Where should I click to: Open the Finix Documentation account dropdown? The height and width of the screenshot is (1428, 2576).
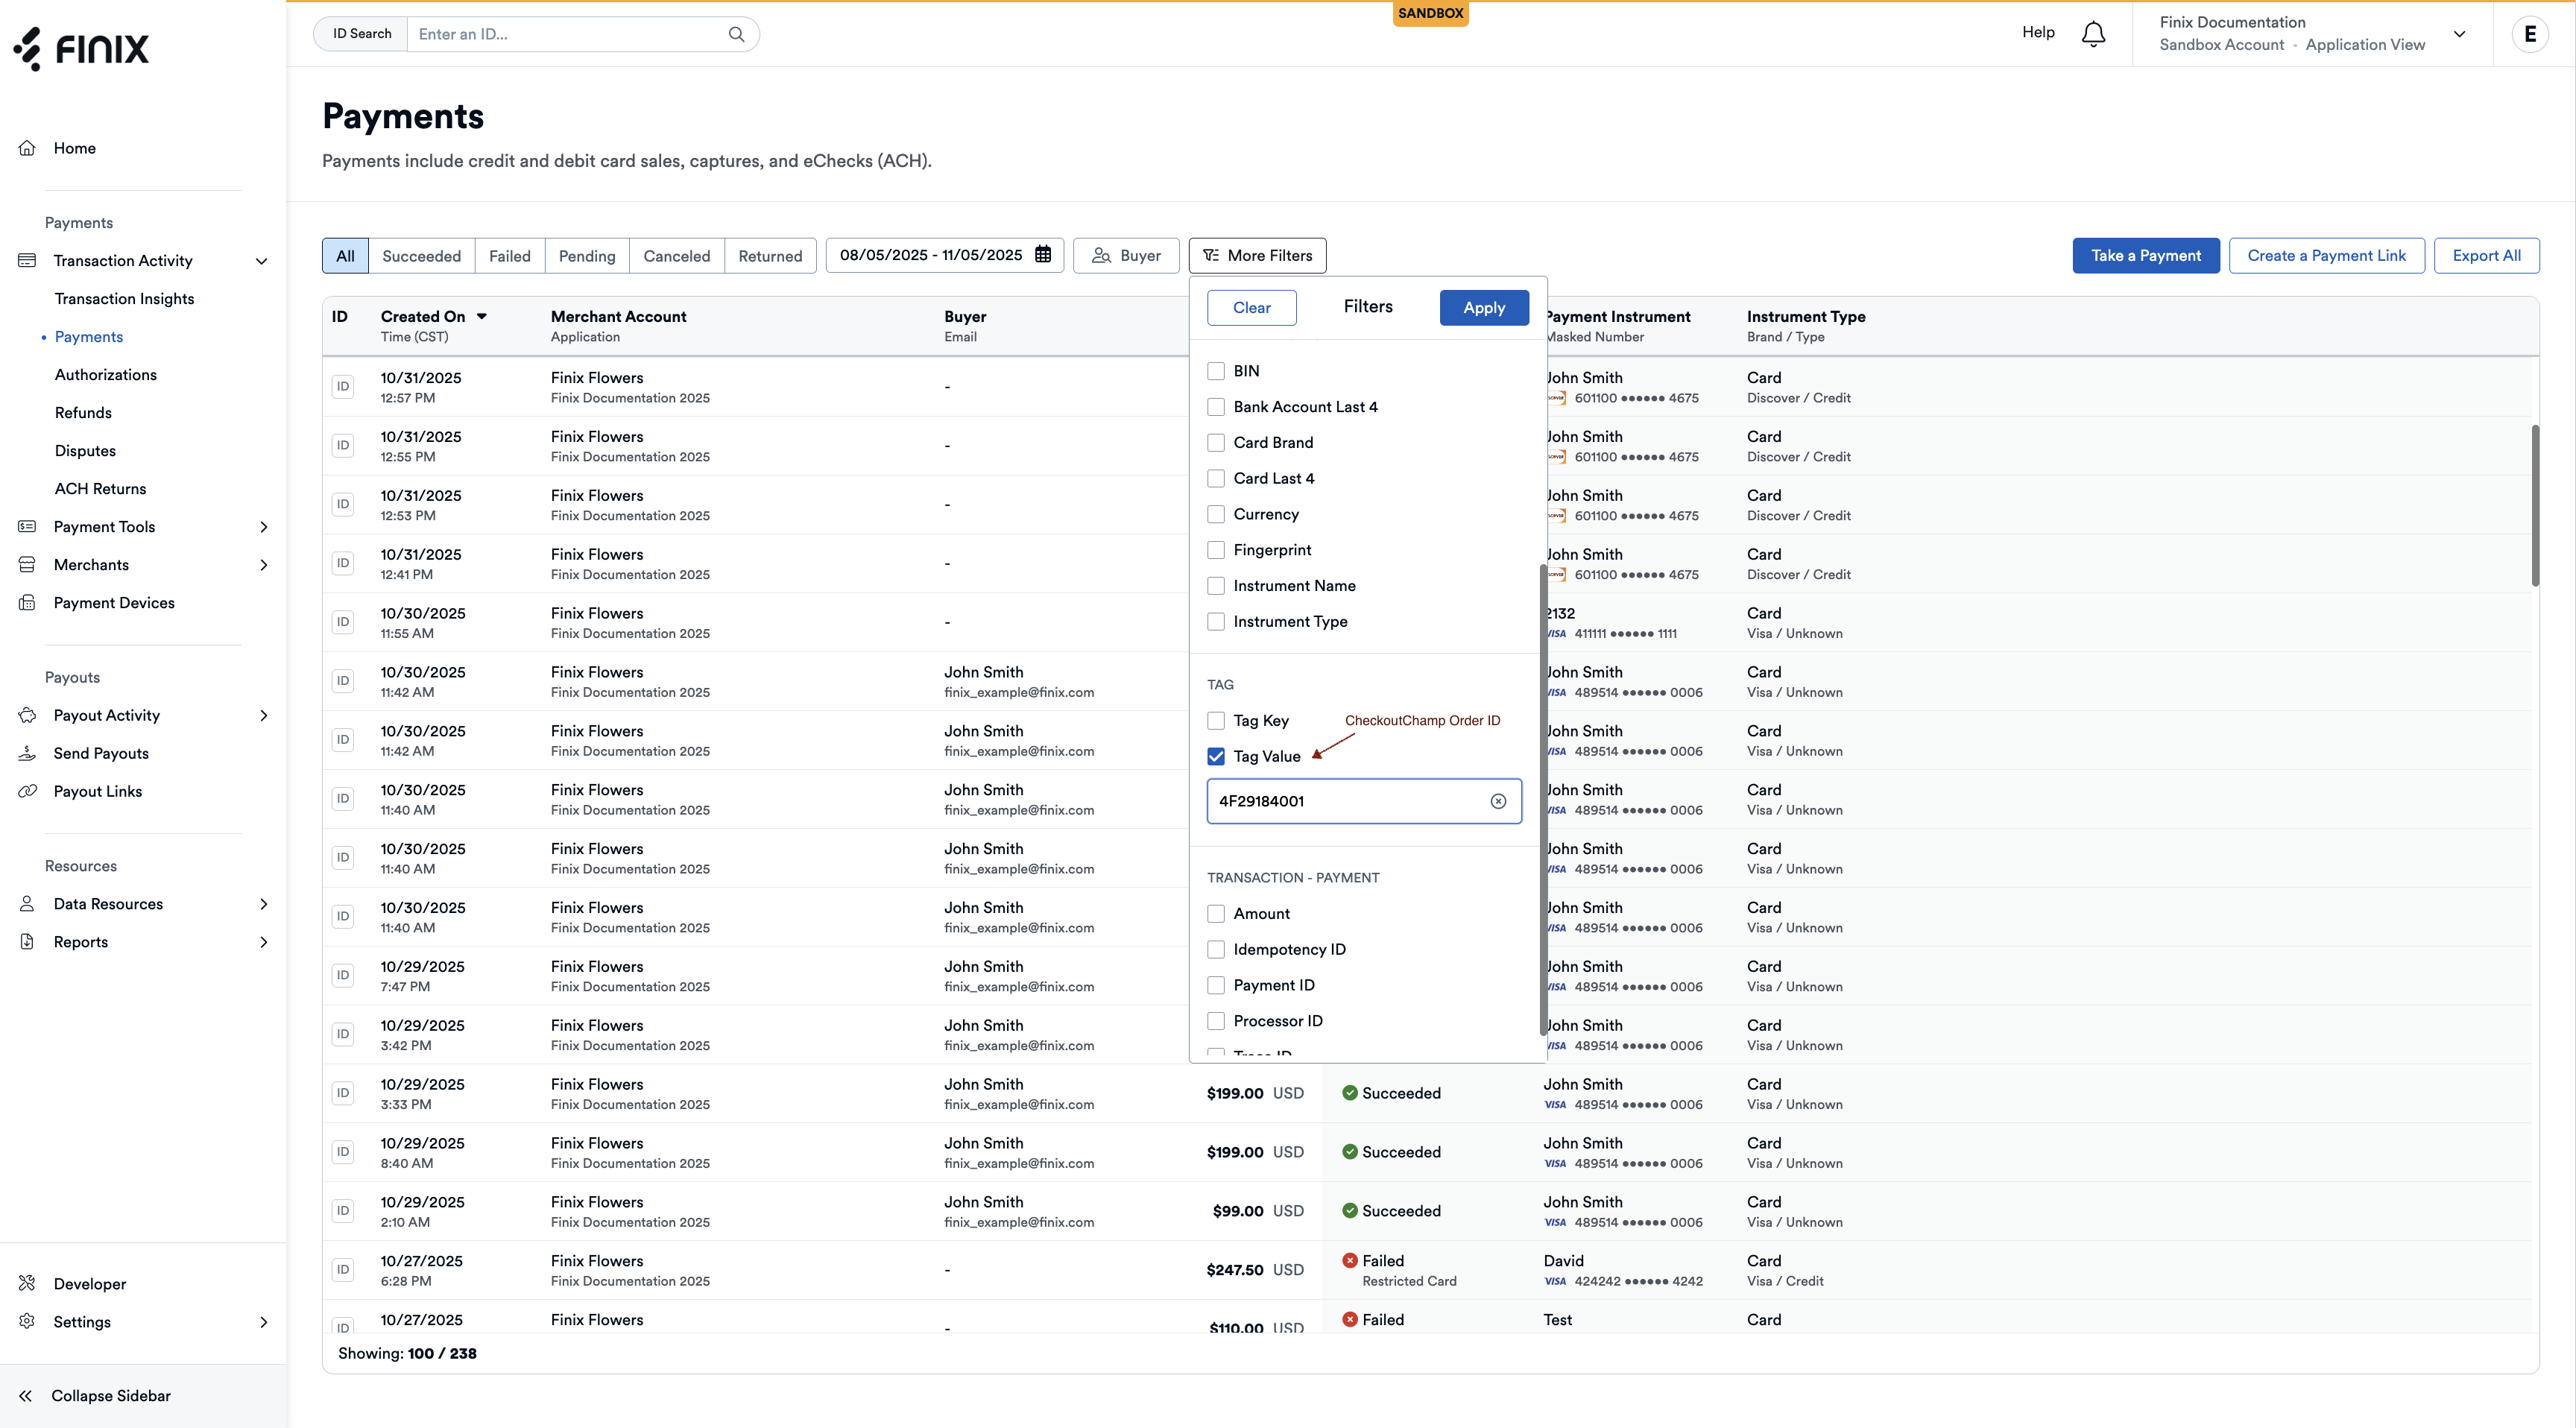point(2459,34)
